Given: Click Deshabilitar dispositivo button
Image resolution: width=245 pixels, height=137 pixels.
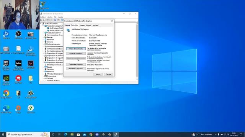Looking at the screenshot, I should click(x=76, y=64).
